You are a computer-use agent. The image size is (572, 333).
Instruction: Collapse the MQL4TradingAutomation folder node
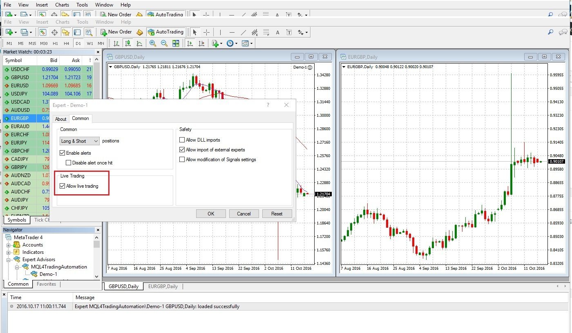[x=17, y=267]
